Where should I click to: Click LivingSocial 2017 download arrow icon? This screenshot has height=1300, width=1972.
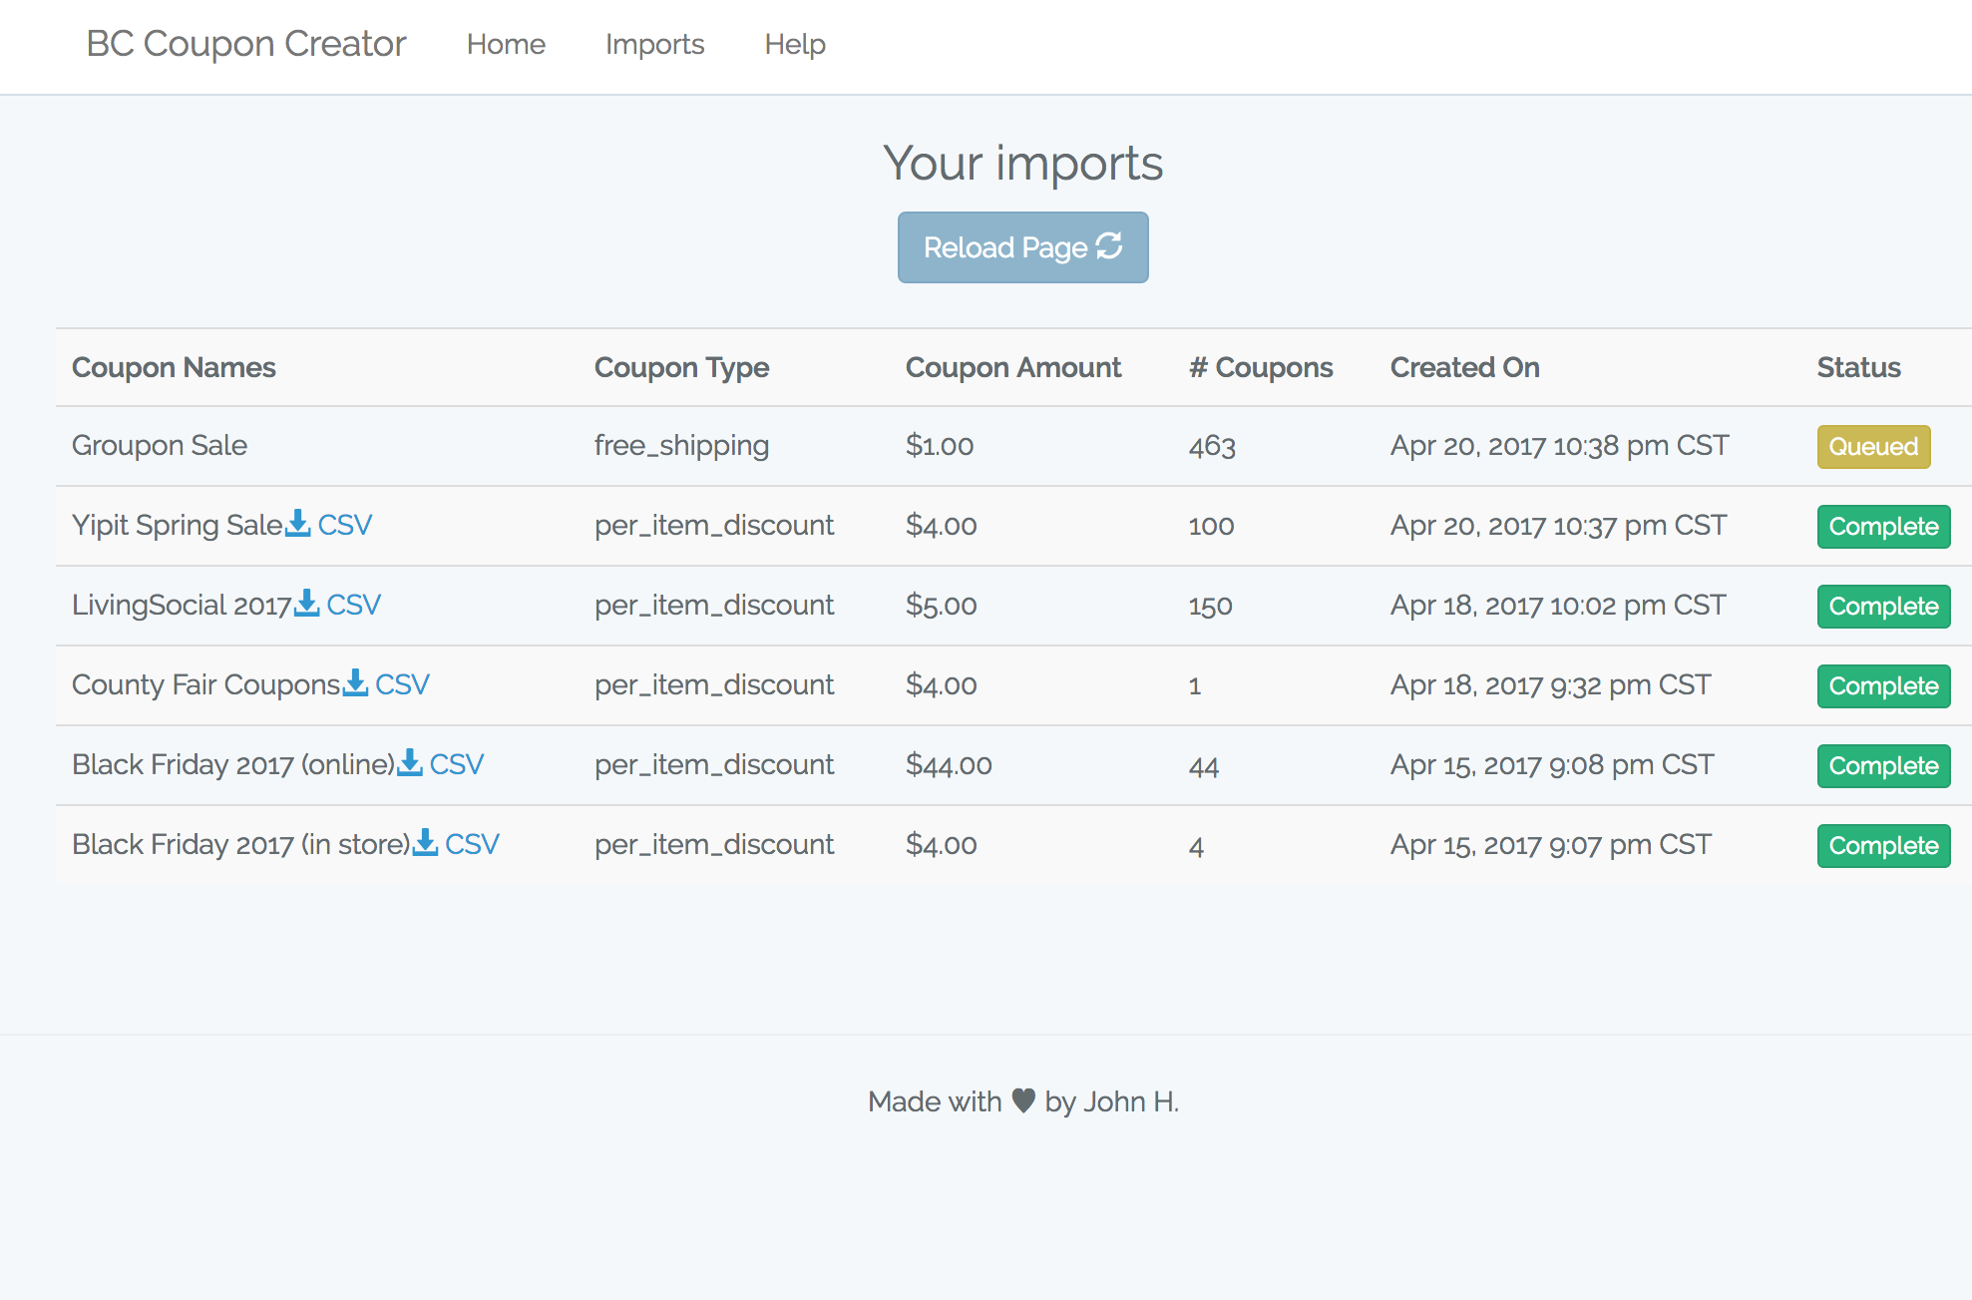pyautogui.click(x=307, y=603)
